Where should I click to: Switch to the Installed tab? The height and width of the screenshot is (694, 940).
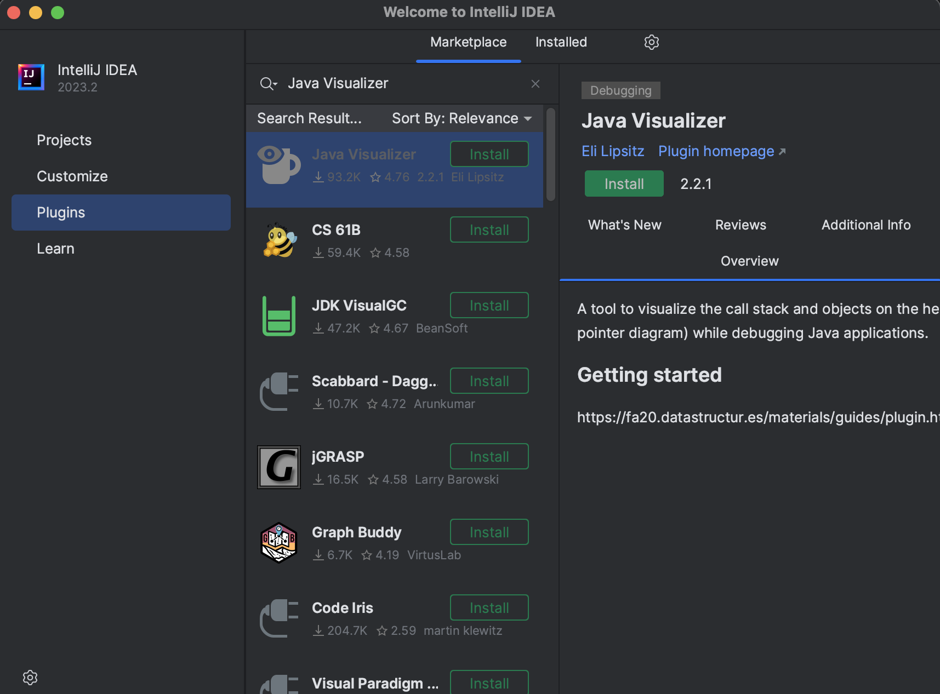(x=561, y=42)
